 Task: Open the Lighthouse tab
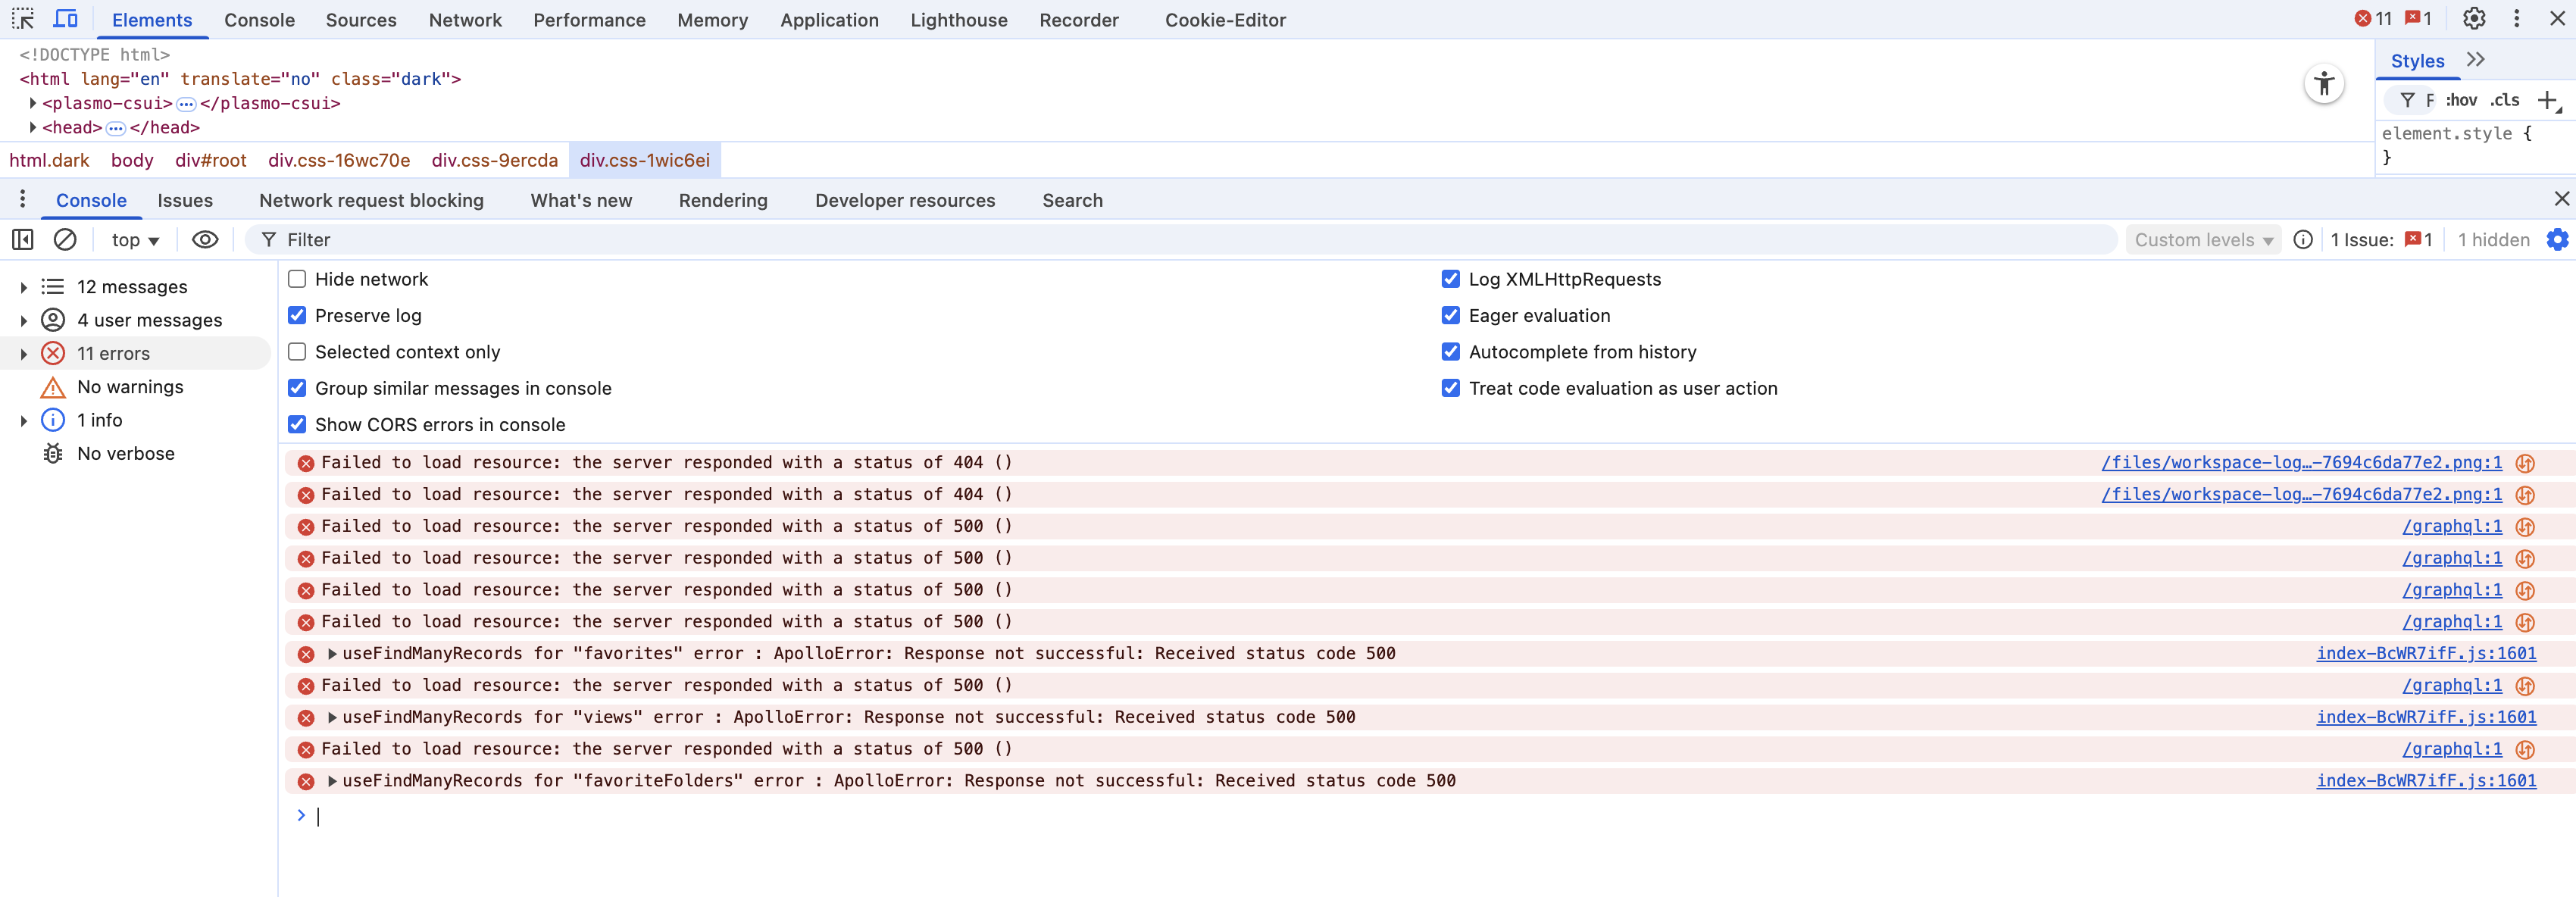click(958, 20)
